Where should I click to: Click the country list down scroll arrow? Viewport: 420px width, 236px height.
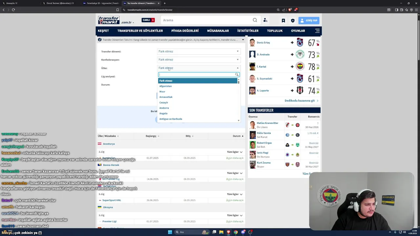click(239, 121)
